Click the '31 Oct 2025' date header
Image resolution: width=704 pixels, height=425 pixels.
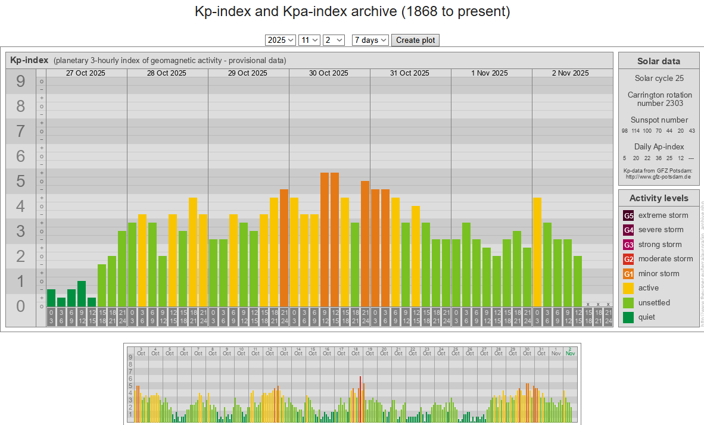409,73
